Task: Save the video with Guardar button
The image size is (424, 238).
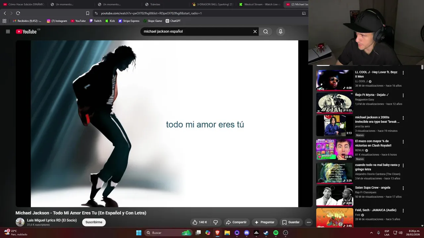Action: tap(291, 222)
